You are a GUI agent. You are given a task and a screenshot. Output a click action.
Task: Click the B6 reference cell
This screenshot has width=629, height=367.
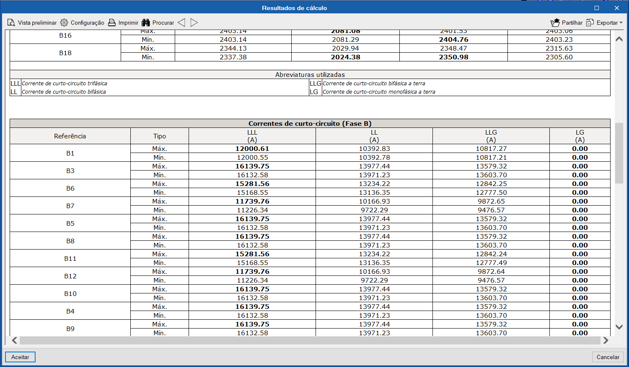coord(70,188)
